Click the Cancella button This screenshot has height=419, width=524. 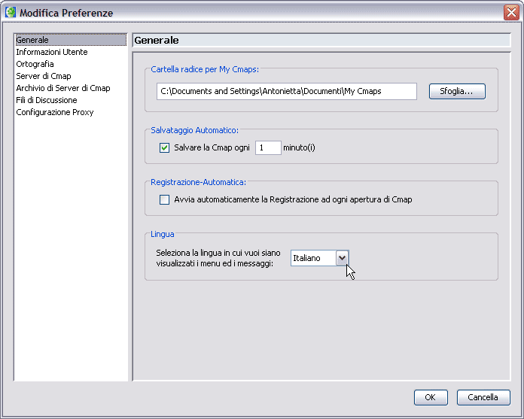tap(483, 397)
